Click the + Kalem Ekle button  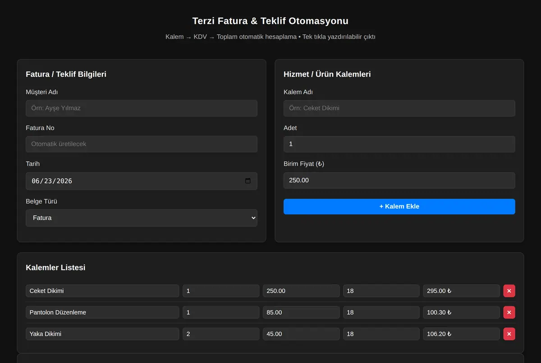coord(399,207)
